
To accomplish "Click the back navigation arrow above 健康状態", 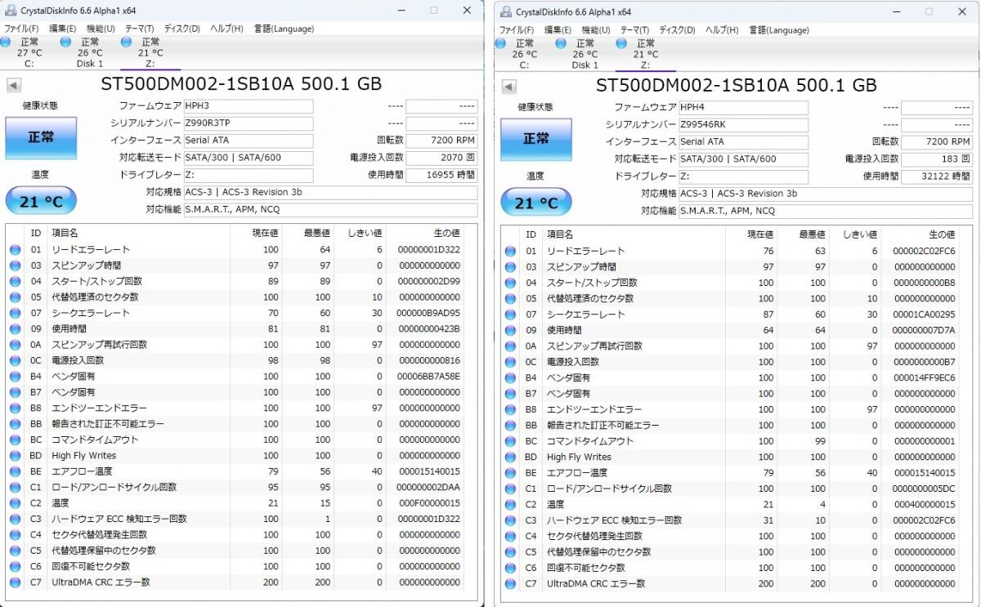I will click(12, 85).
